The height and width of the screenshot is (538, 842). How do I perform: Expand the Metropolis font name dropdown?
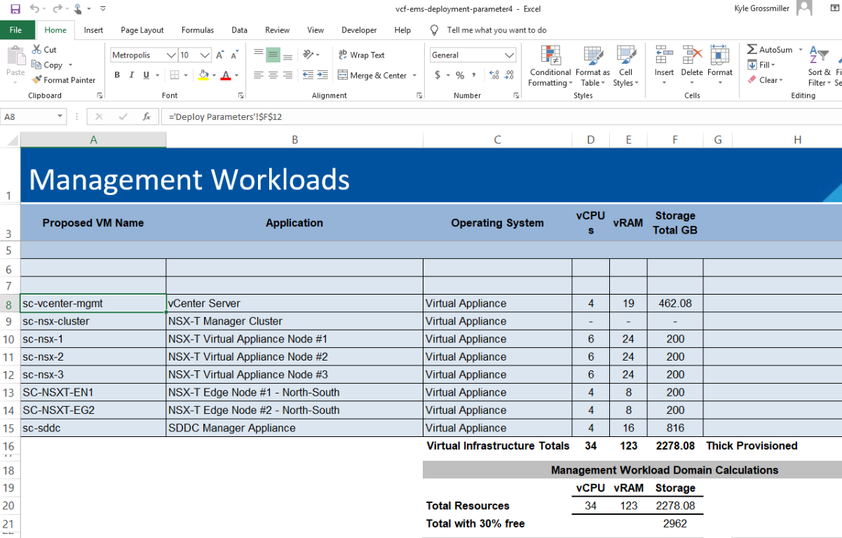point(171,55)
